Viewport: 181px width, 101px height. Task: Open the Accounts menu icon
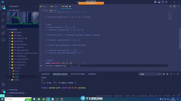pyautogui.click(x=3, y=84)
